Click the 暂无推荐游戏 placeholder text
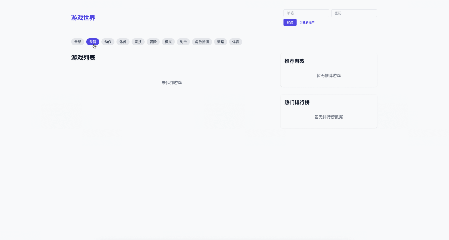 tap(329, 75)
